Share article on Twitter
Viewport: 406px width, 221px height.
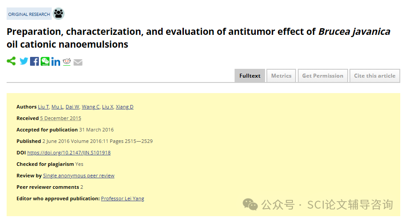[x=24, y=61]
